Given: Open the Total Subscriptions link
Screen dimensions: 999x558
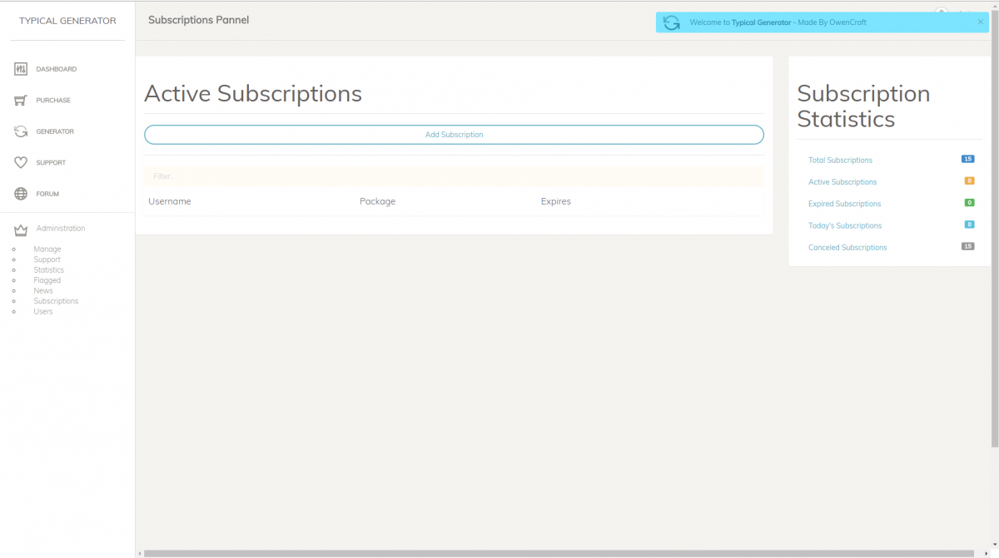Looking at the screenshot, I should click(840, 160).
